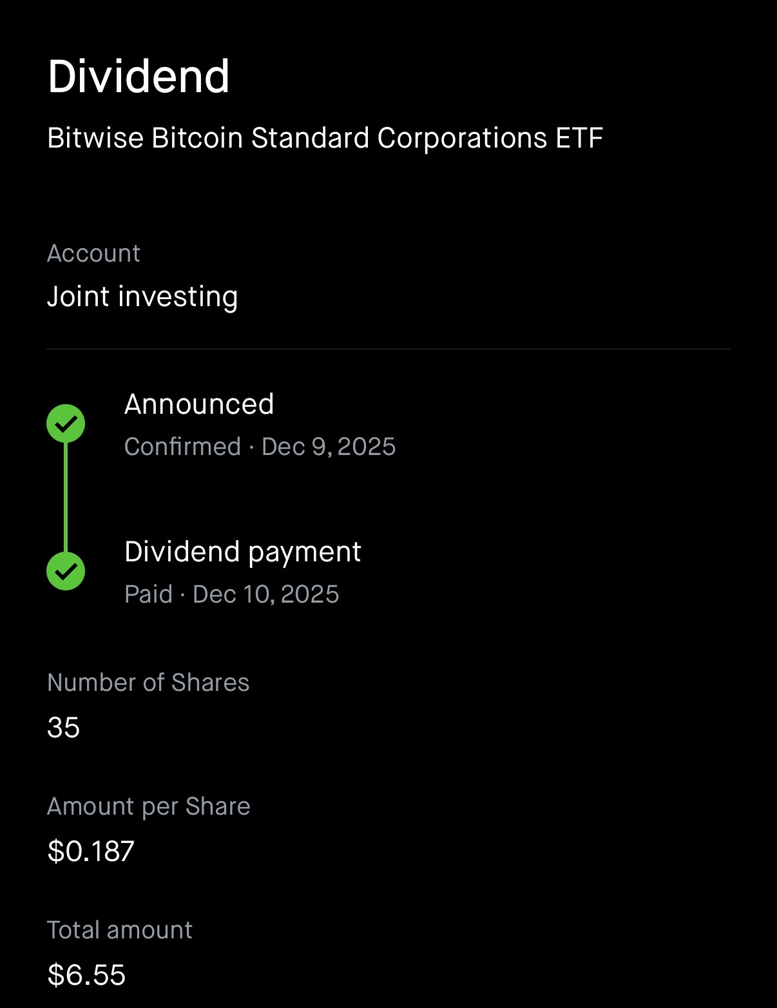Click the green checkmark beside Announced

coord(66,424)
